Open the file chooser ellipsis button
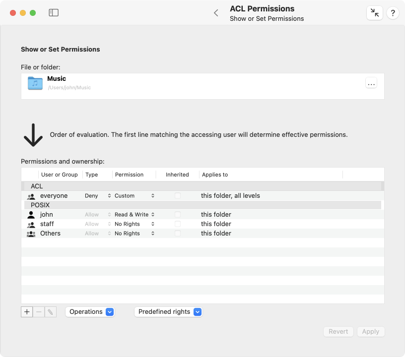Image resolution: width=405 pixels, height=357 pixels. click(371, 83)
